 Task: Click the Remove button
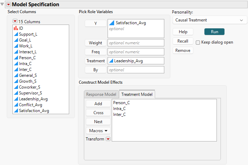(x=183, y=51)
